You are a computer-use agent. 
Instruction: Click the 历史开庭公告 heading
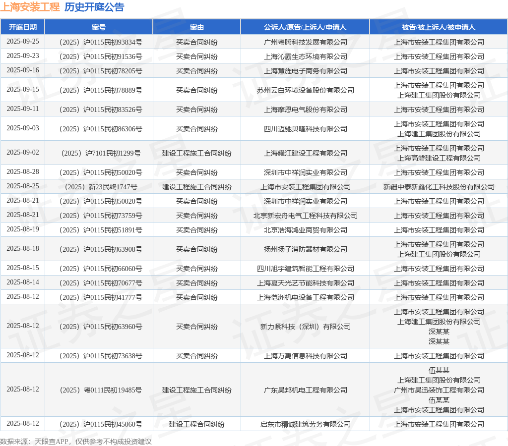click(x=94, y=7)
